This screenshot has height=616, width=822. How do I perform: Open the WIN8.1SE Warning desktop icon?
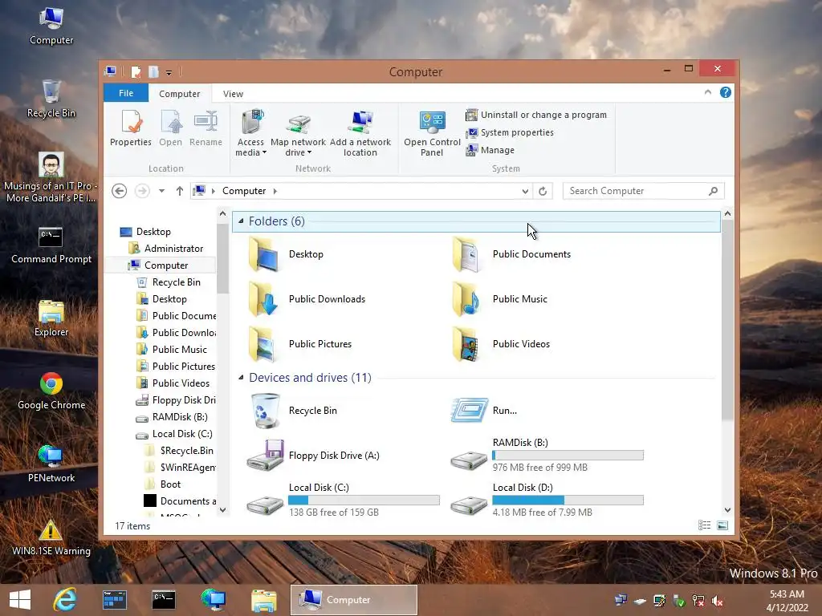click(x=51, y=537)
